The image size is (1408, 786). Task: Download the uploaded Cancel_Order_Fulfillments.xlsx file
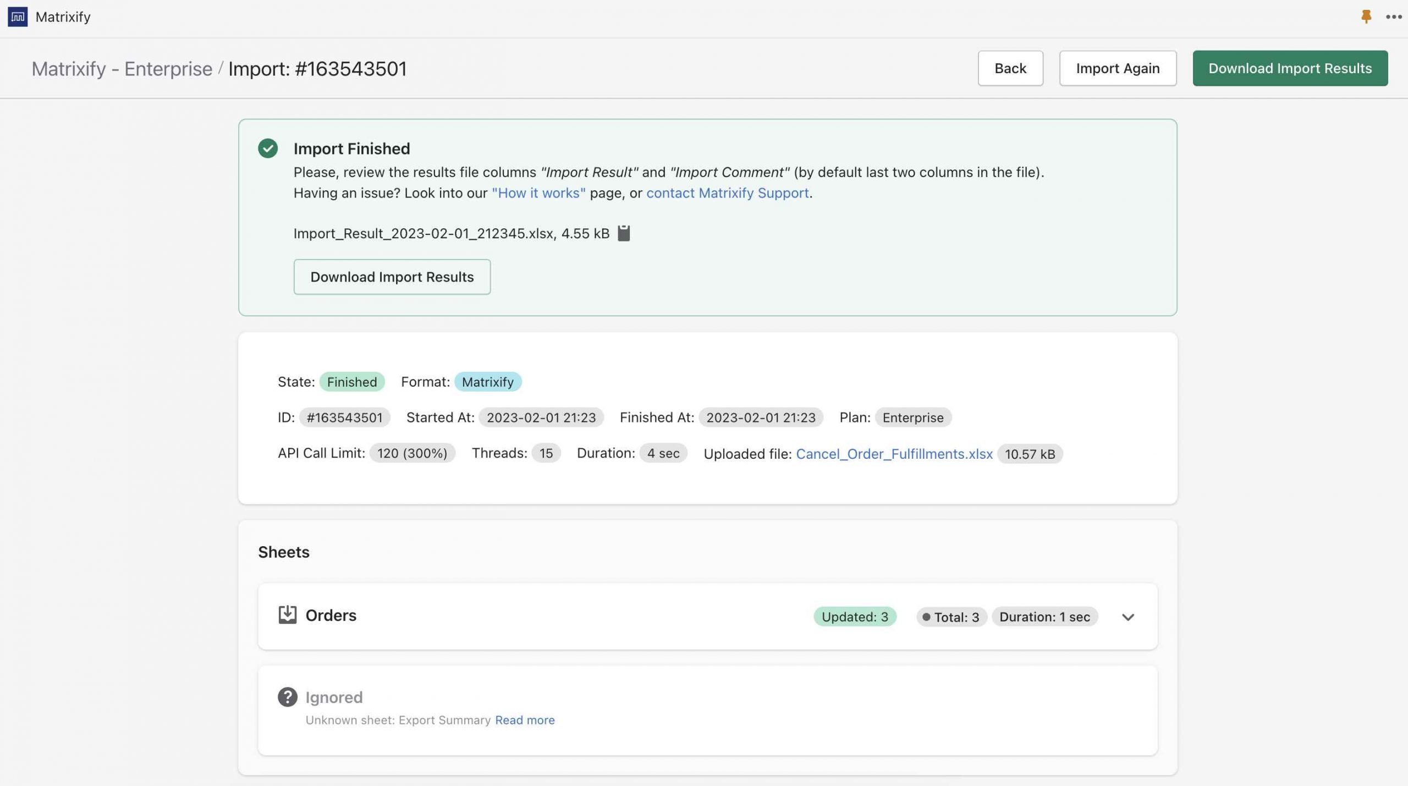(894, 454)
